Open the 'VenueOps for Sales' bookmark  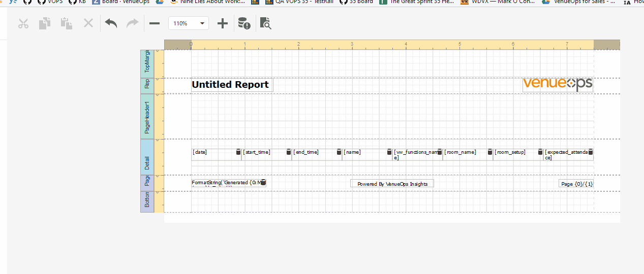(x=579, y=2)
